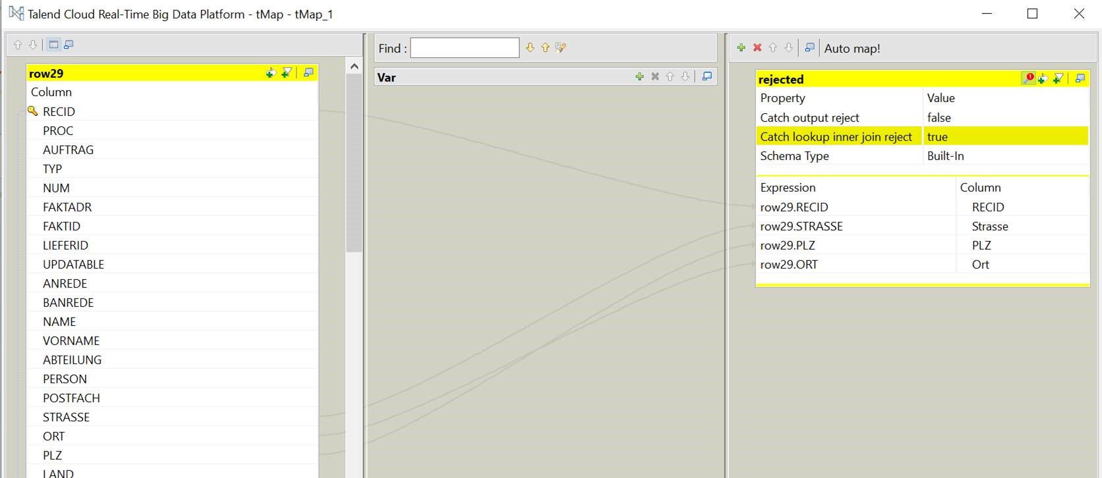Minimize all input tables from toolbar
1102x478 pixels.
coord(69,45)
